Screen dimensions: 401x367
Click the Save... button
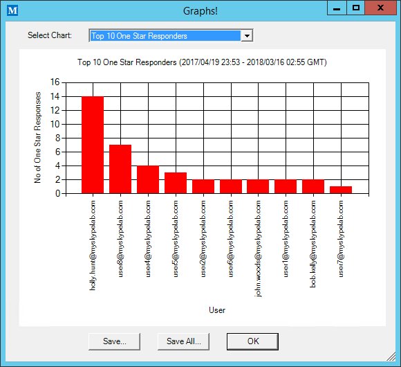114,341
